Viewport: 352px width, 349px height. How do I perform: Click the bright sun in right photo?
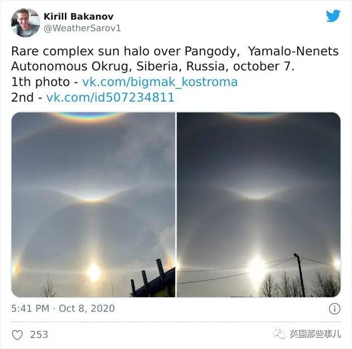coord(257,268)
